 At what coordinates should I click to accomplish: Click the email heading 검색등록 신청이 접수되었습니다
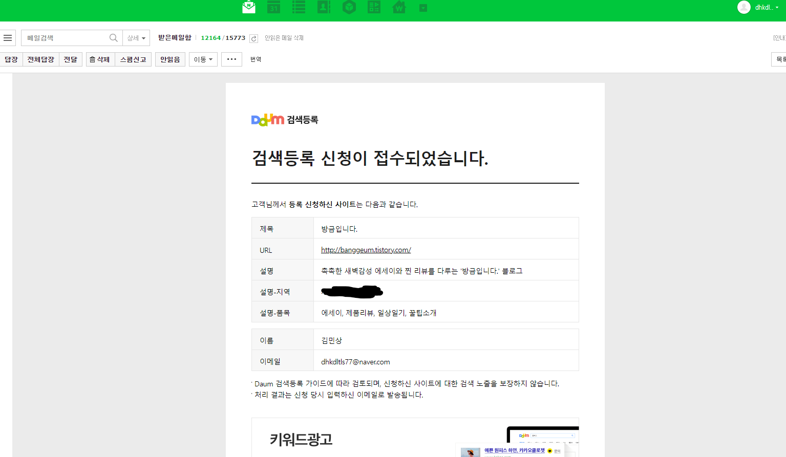coord(370,158)
